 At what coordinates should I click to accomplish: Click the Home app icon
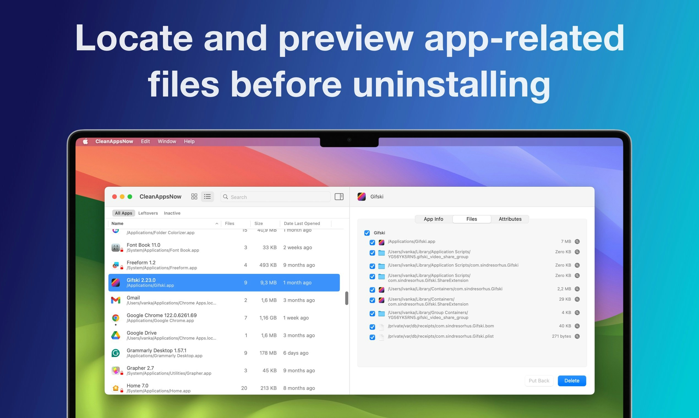pos(116,388)
